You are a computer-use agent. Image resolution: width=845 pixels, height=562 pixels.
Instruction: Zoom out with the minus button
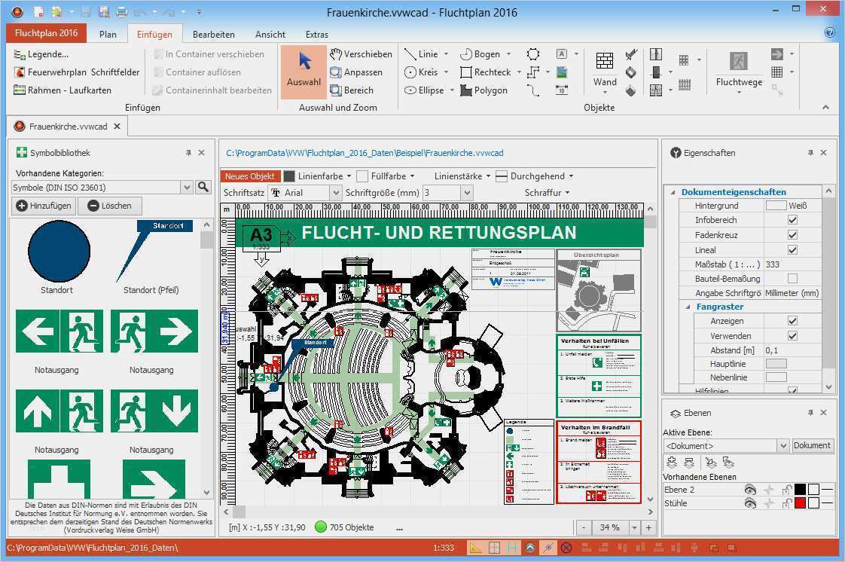pos(583,527)
